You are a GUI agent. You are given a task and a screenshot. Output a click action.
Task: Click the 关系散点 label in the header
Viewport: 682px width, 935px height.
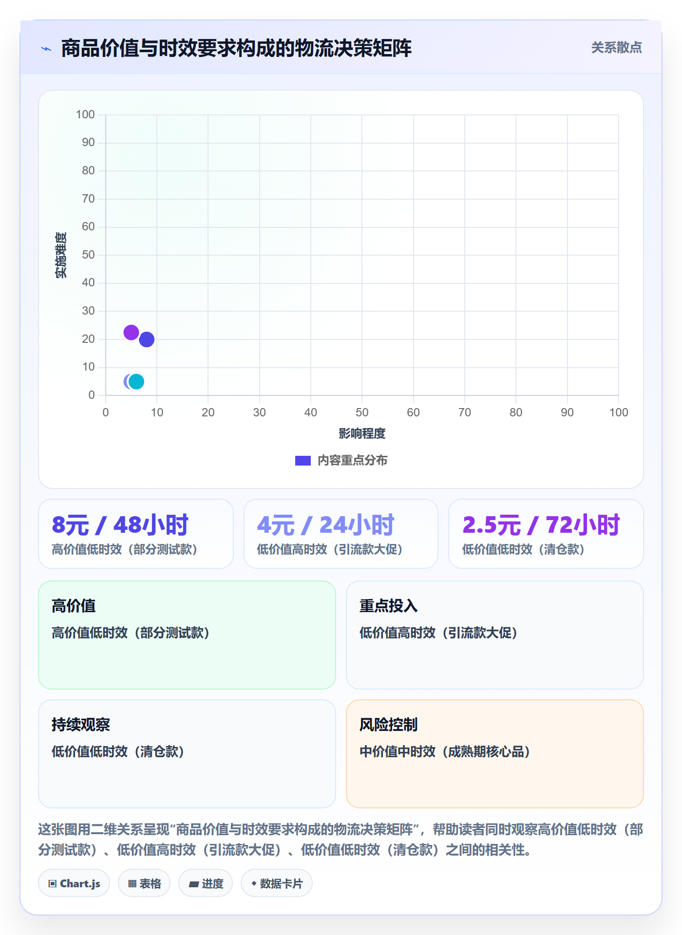616,48
